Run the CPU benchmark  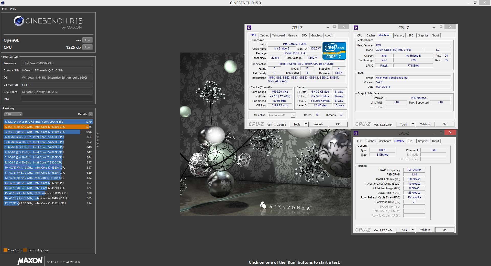pyautogui.click(x=87, y=47)
